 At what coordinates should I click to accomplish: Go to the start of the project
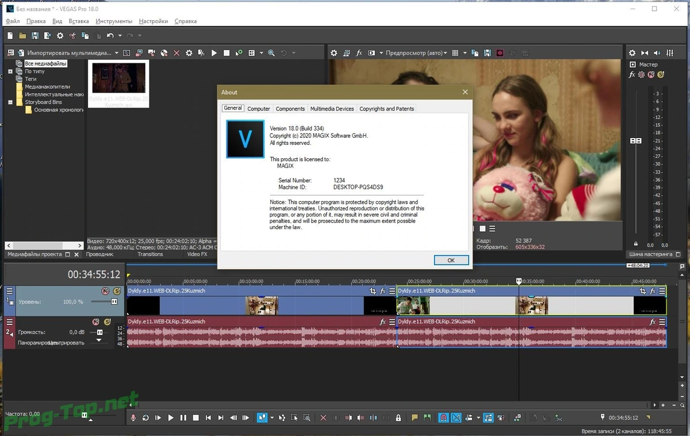tap(209, 418)
